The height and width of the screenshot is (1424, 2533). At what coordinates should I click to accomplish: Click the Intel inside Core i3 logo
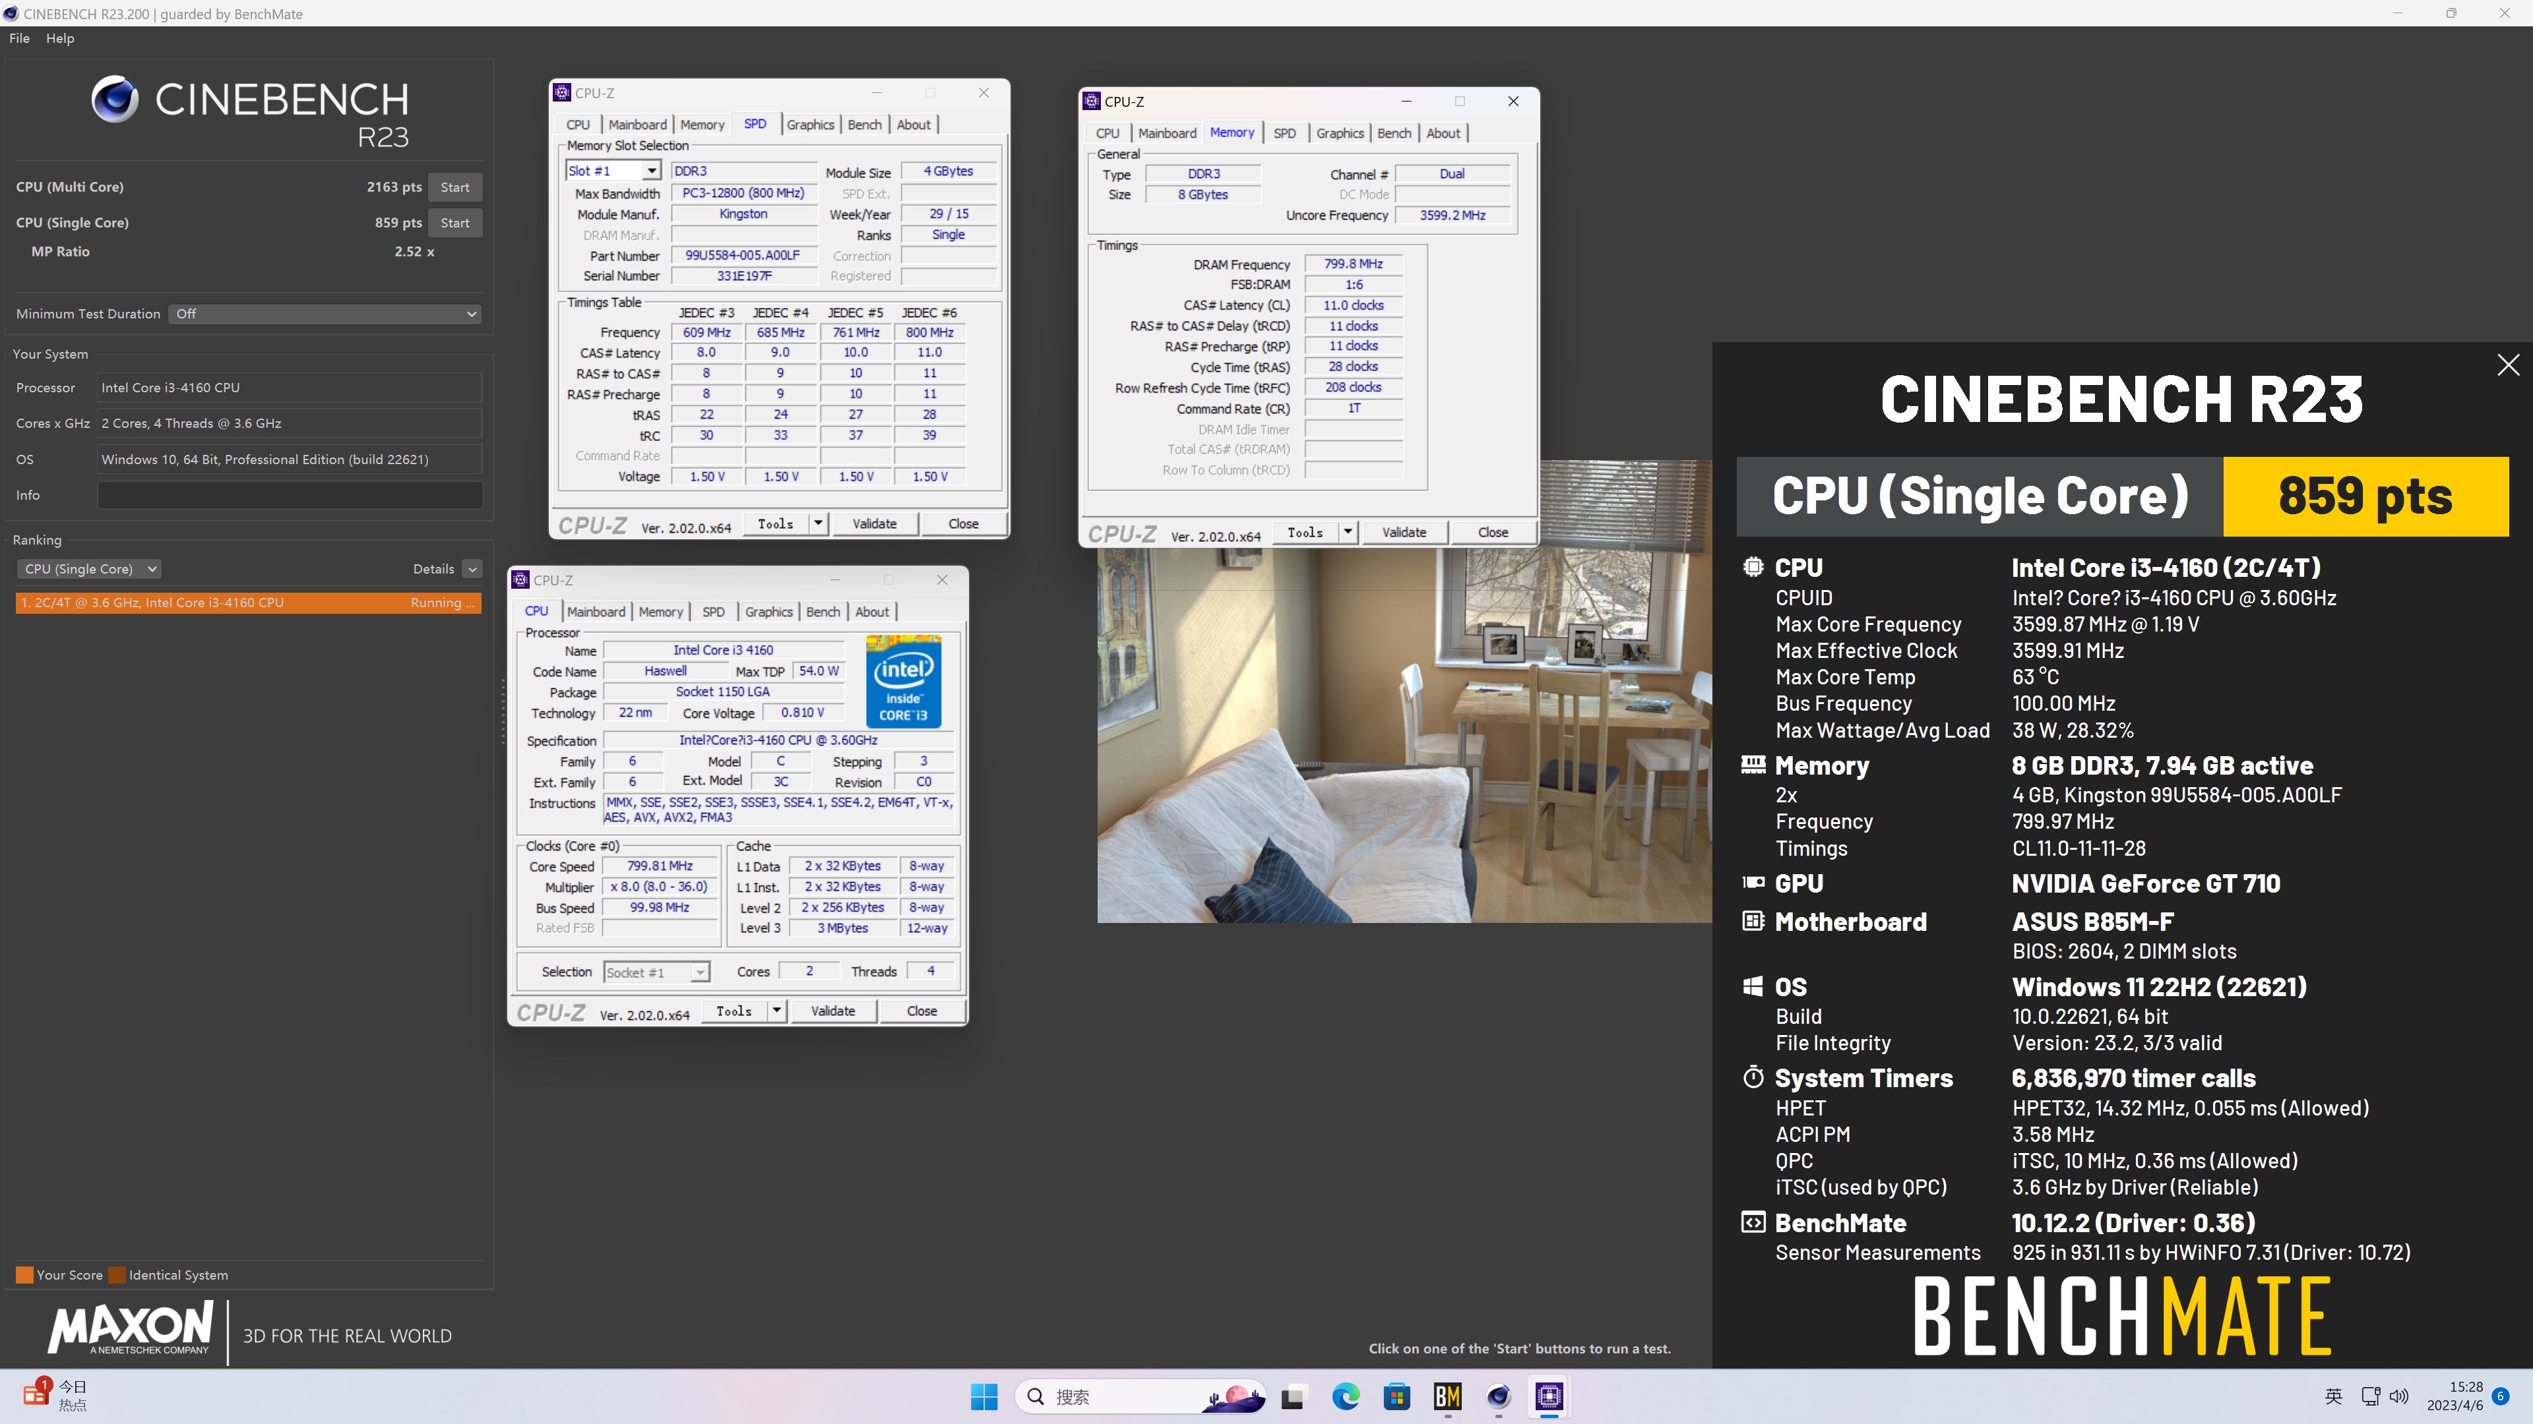click(904, 681)
